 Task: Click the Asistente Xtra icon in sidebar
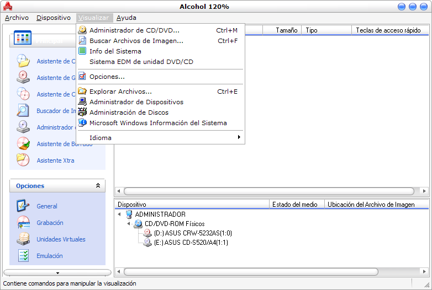[23, 160]
